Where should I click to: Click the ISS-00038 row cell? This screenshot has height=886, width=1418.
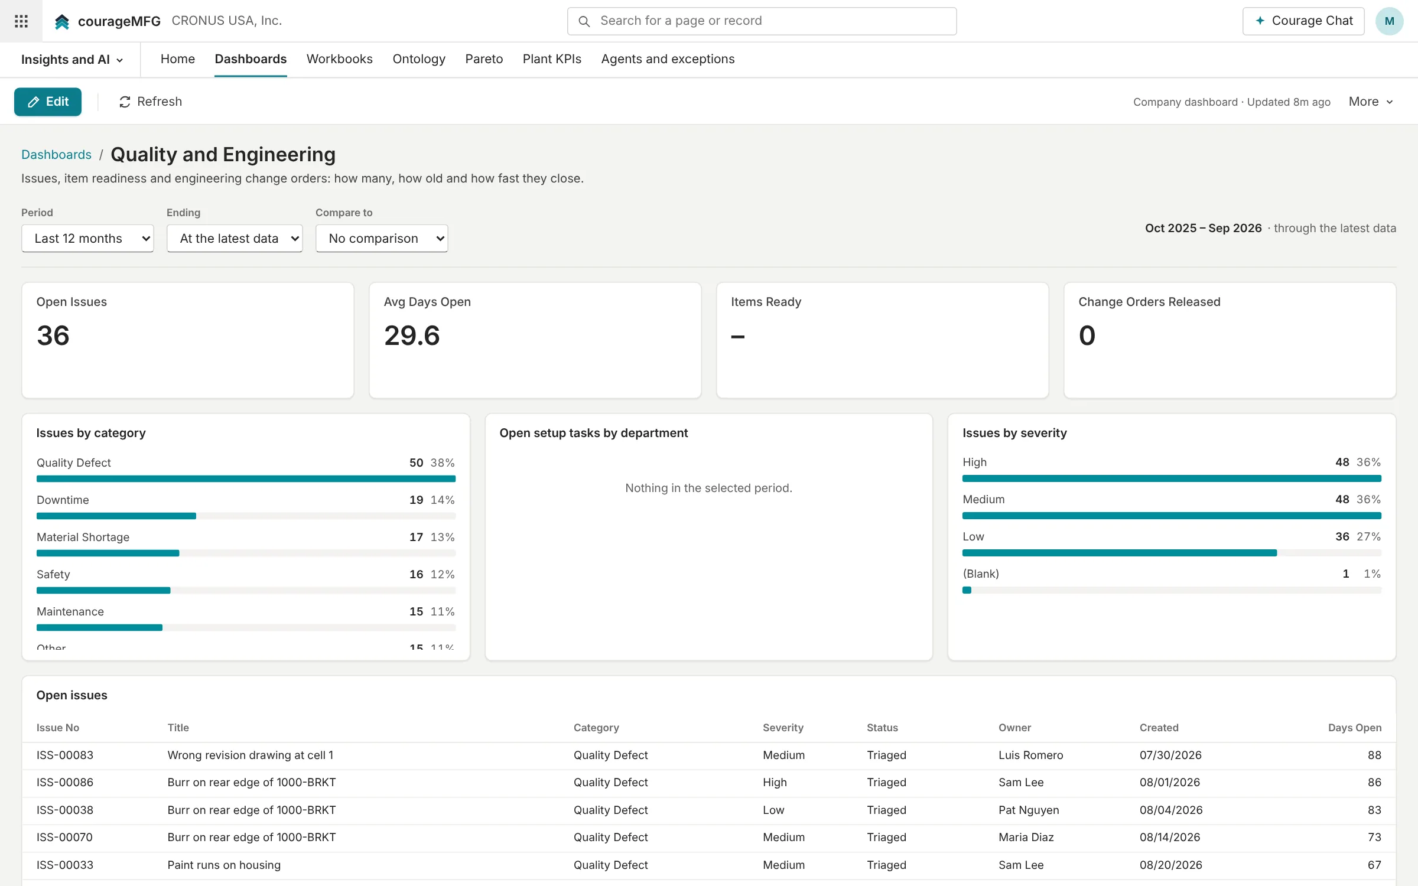(65, 810)
